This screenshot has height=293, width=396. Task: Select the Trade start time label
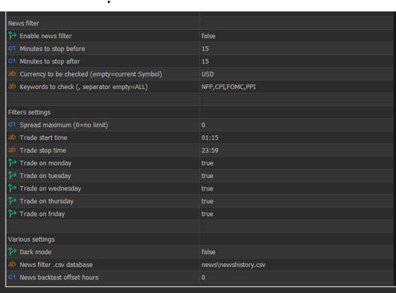[43, 138]
